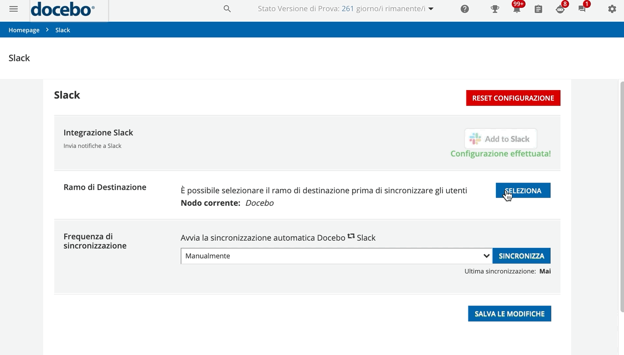Go to Homepage breadcrumb

(x=24, y=30)
